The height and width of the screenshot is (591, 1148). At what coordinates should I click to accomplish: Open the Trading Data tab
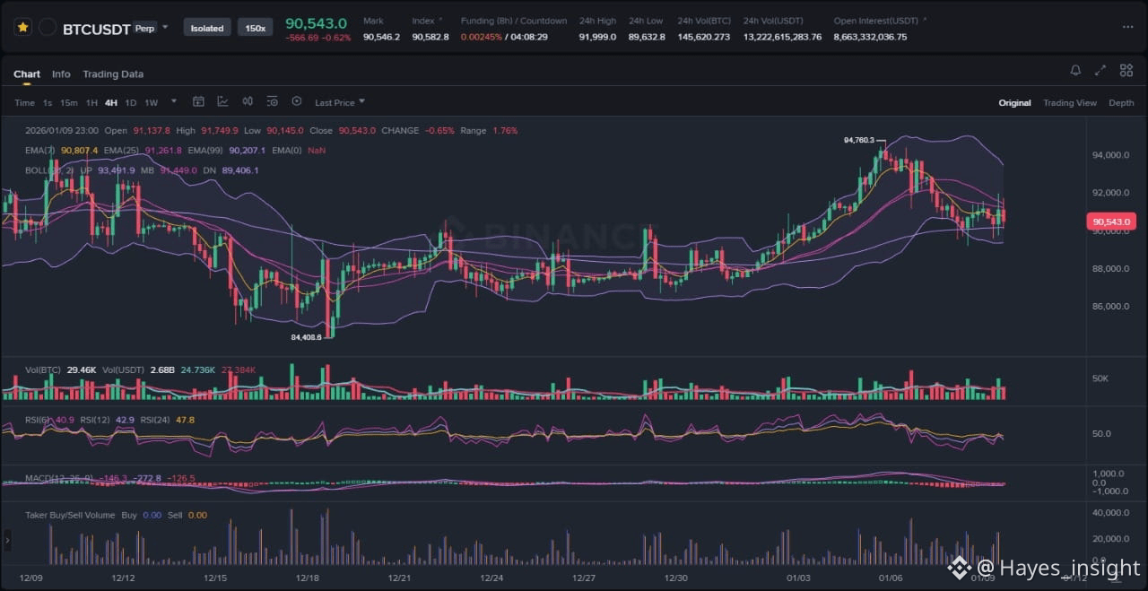click(x=113, y=74)
